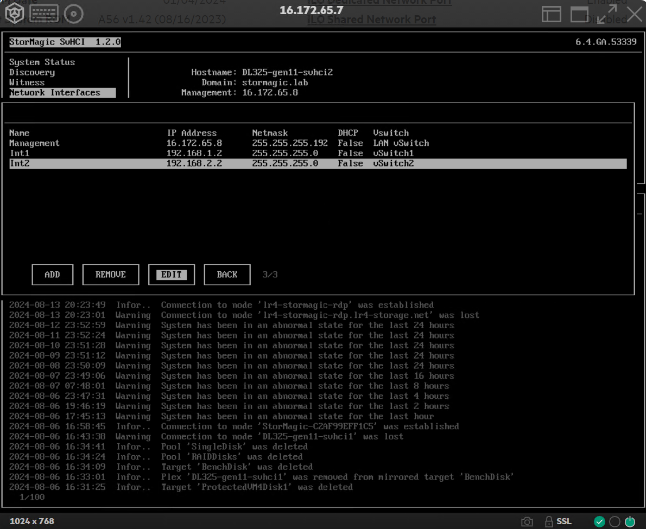The image size is (646, 529).
Task: Click domain stormagic.lab
Action: pyautogui.click(x=275, y=82)
